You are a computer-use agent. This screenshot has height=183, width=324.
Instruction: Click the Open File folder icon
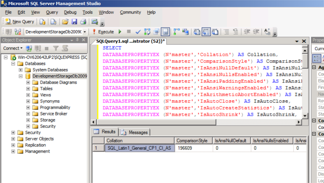(65, 22)
